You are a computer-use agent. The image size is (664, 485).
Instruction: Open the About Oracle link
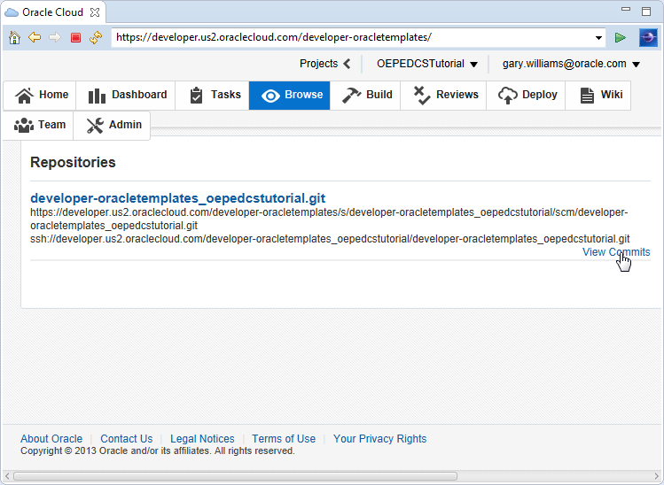pyautogui.click(x=51, y=438)
